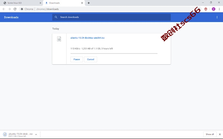Open the ubuntu-15.04-desktop-amd64.iso link
Image resolution: width=223 pixels, height=139 pixels.
click(87, 38)
